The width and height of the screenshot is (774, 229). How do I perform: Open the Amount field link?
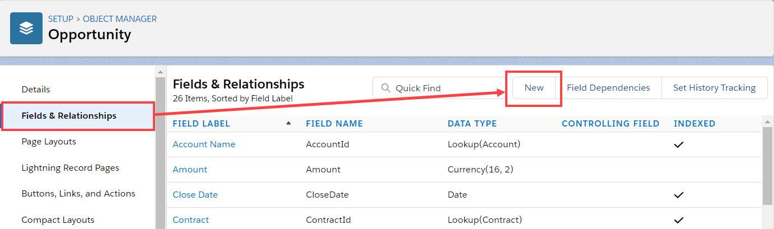click(190, 170)
